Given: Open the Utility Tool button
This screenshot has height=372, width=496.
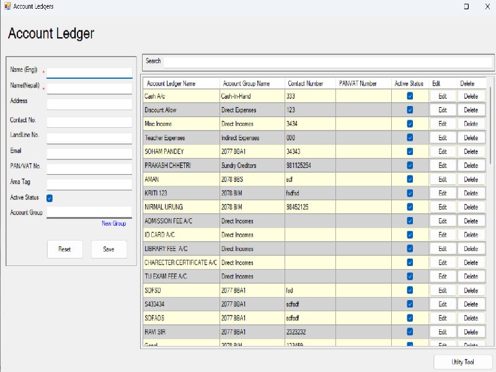Looking at the screenshot, I should point(463,362).
